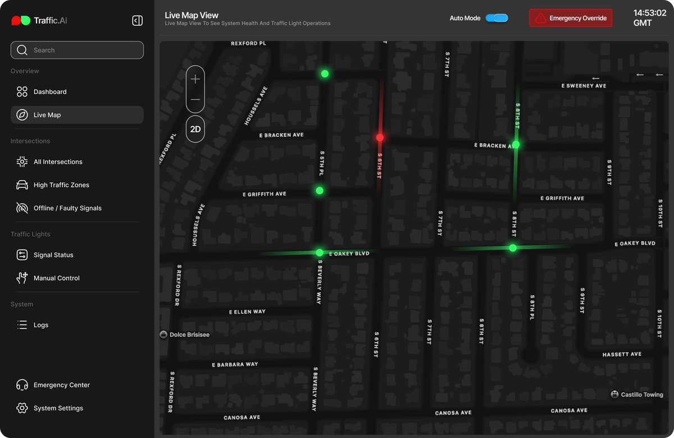Open the Emergency Center

point(77,385)
